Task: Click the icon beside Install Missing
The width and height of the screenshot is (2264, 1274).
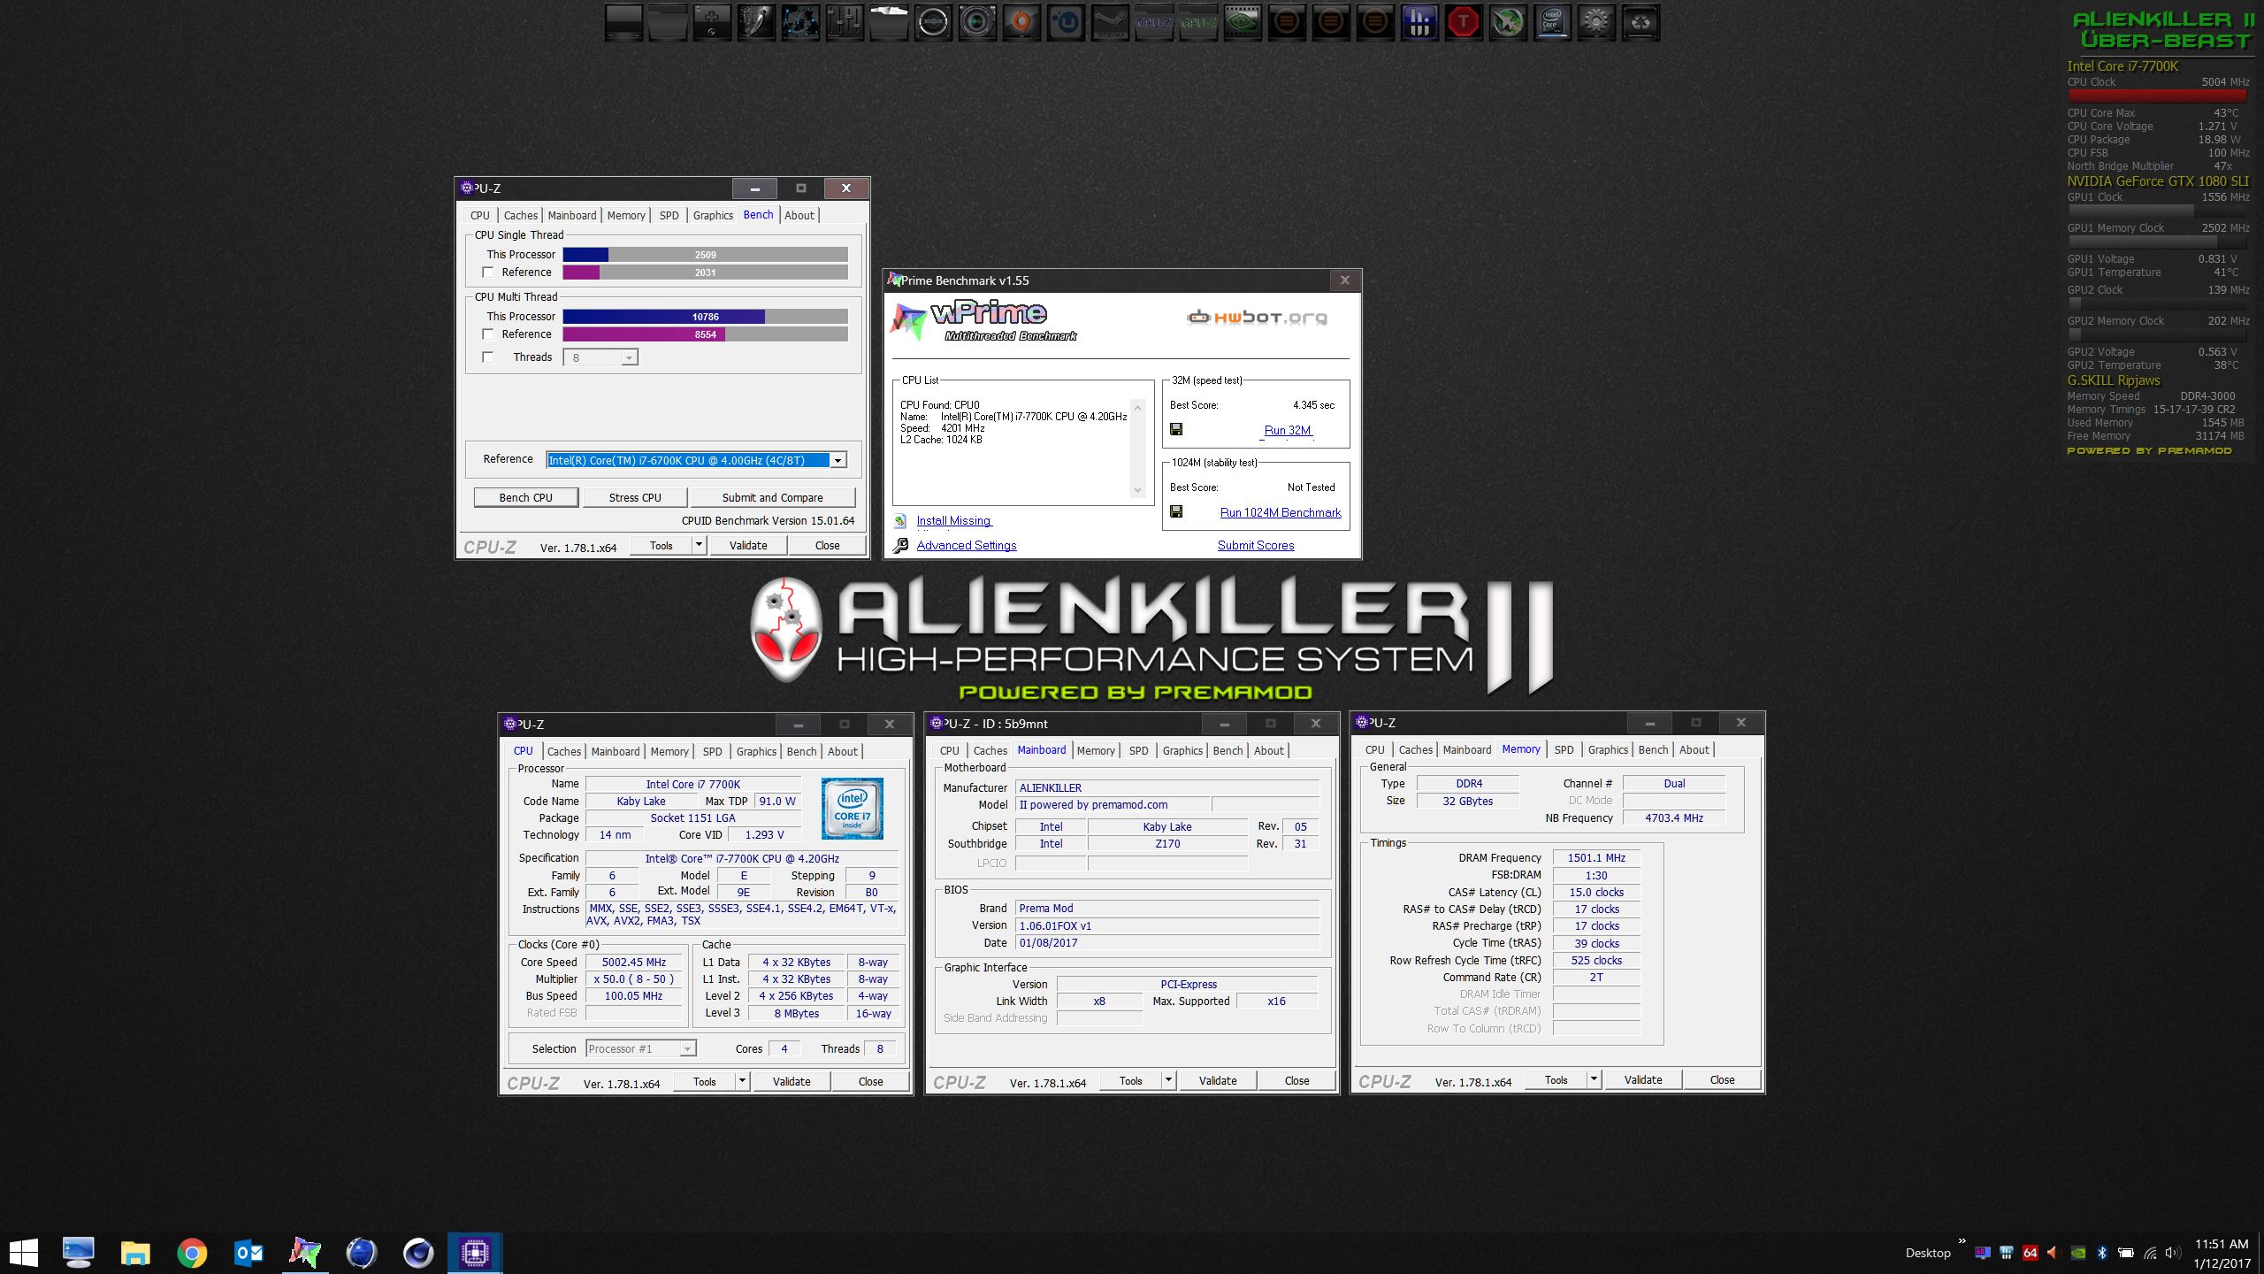Action: [x=900, y=521]
